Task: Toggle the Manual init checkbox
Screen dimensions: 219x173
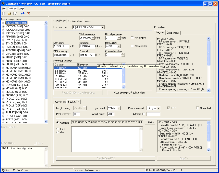Action: coord(197,108)
